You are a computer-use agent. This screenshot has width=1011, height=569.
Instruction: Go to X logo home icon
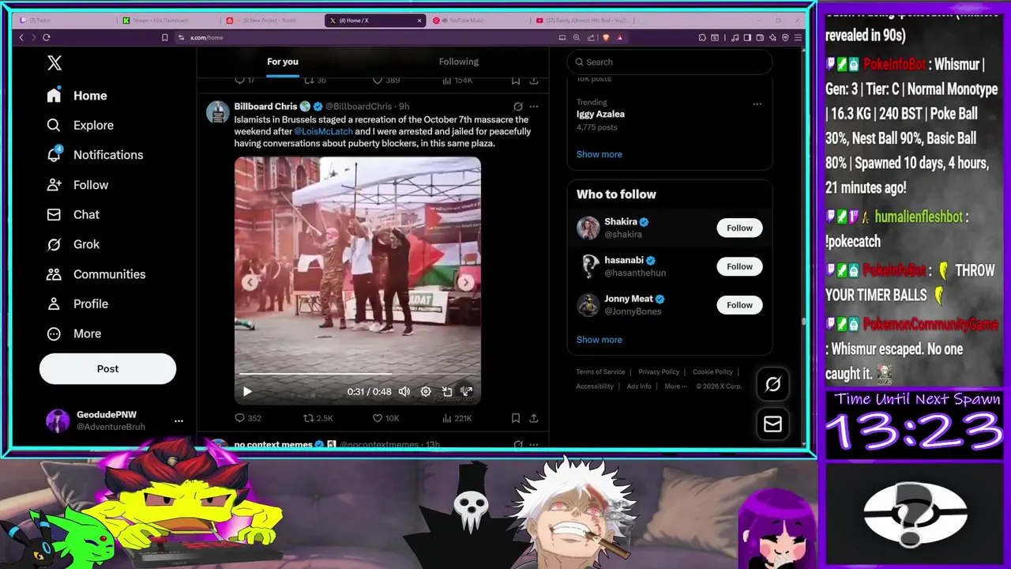click(54, 63)
